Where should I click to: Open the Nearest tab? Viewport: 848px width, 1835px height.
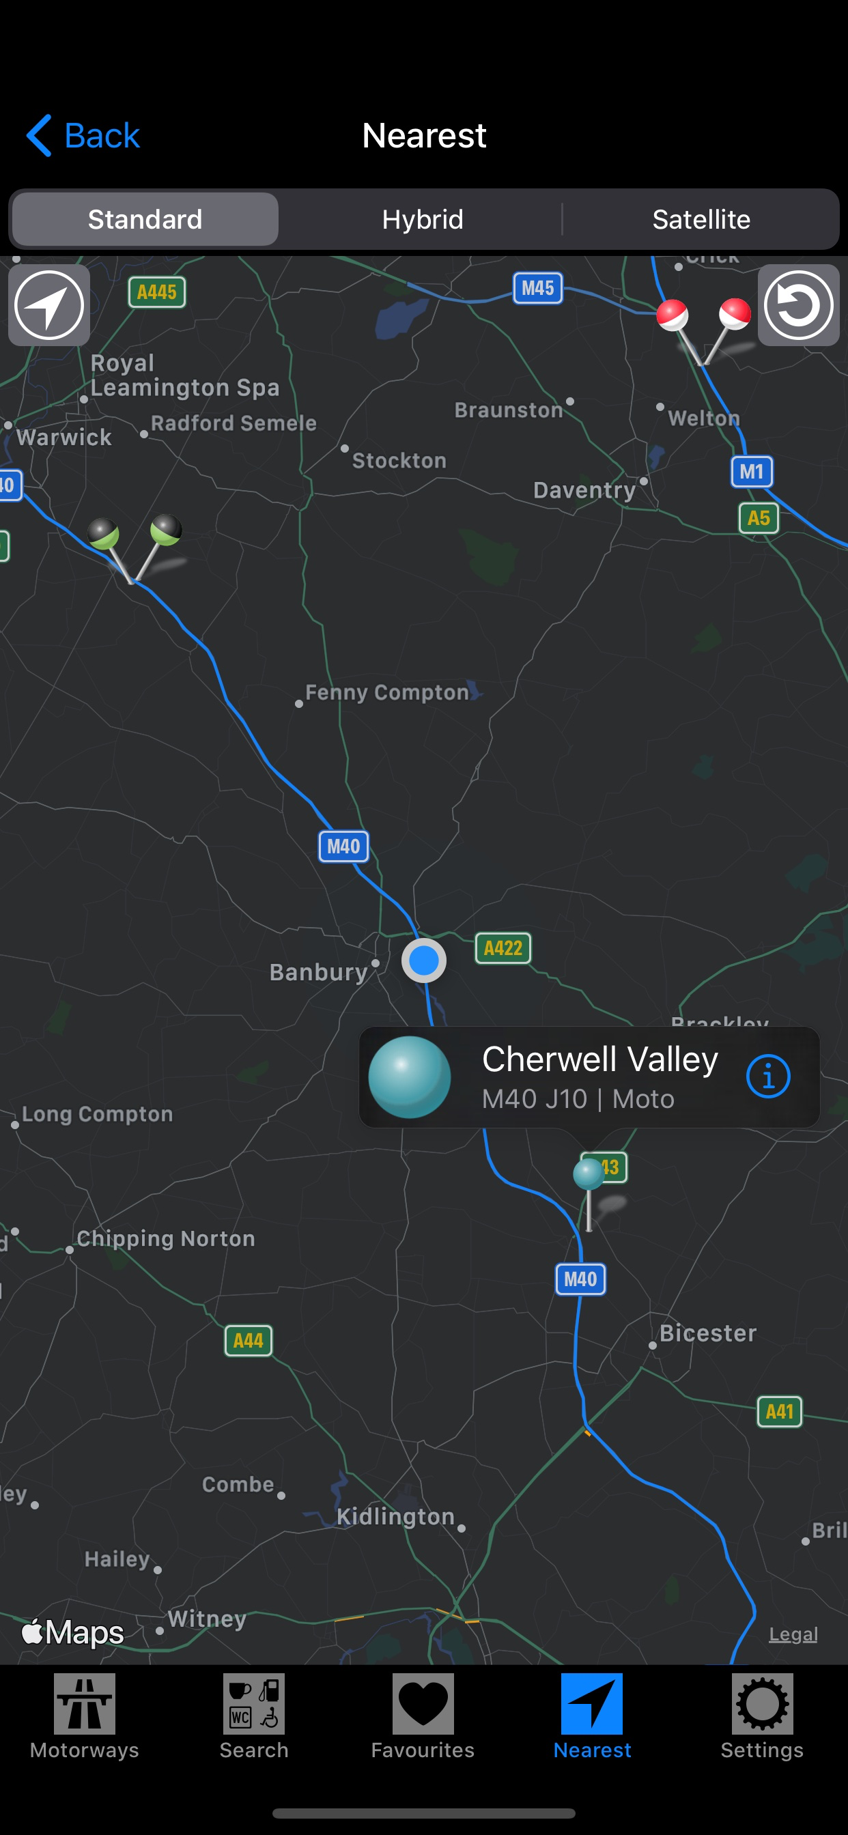click(592, 1717)
